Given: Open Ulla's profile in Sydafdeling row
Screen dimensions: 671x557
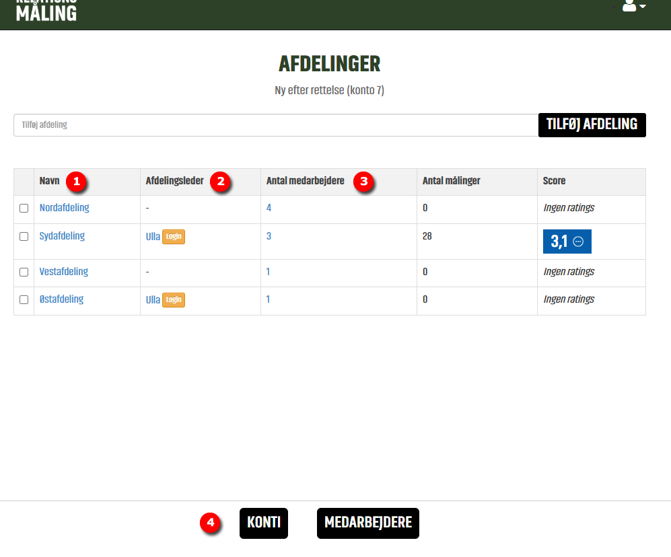Looking at the screenshot, I should pos(153,237).
